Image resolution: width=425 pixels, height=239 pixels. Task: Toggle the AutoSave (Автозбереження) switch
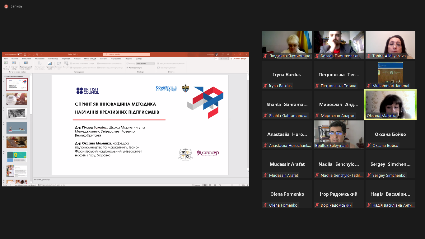pyautogui.click(x=20, y=54)
